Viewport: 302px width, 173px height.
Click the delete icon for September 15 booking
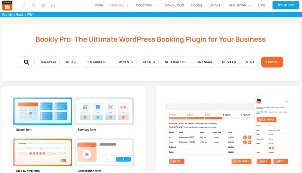tap(250, 142)
